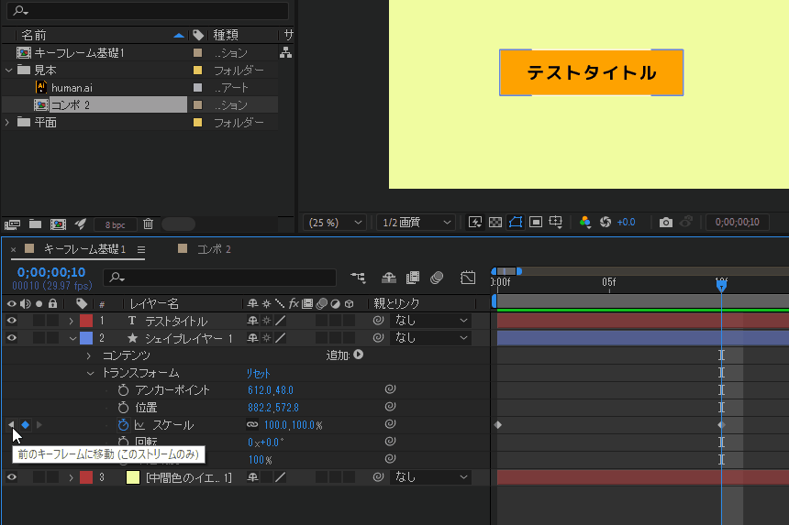
Task: Click scale value 100.0,100.0%
Action: [293, 425]
